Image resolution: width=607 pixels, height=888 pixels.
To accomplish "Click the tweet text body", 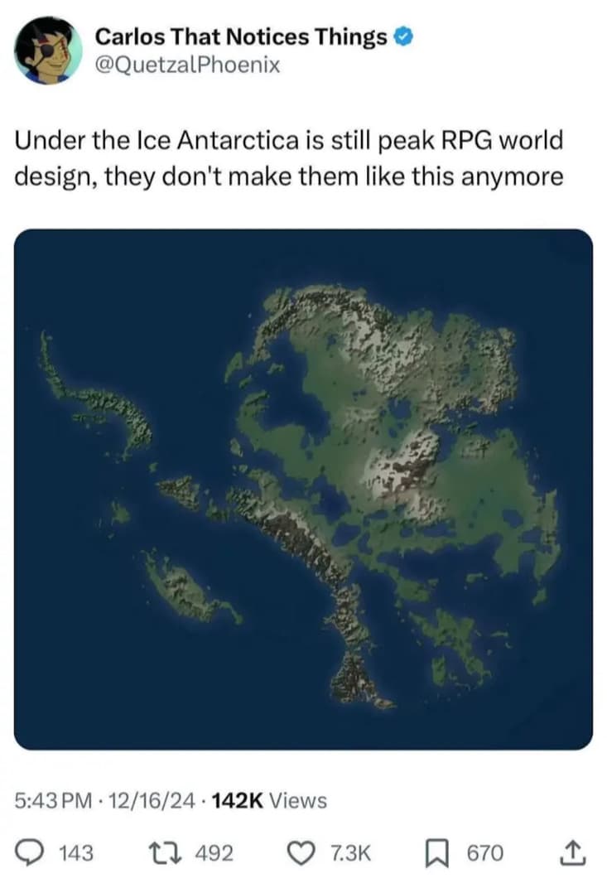I will click(x=288, y=157).
